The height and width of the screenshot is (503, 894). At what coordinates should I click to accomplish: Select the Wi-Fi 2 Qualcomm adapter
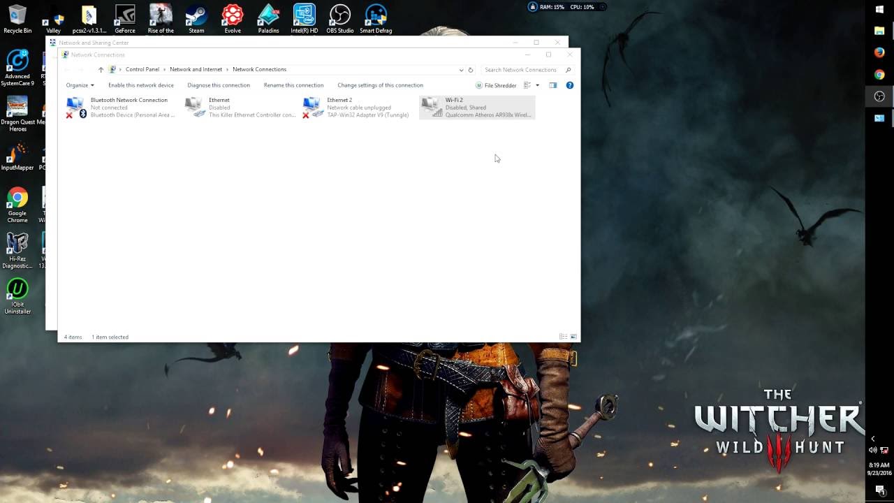(477, 108)
